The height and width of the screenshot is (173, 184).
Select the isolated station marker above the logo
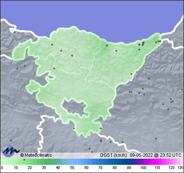[11, 140]
